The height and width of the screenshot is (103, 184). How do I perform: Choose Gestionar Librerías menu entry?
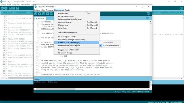tap(77, 22)
